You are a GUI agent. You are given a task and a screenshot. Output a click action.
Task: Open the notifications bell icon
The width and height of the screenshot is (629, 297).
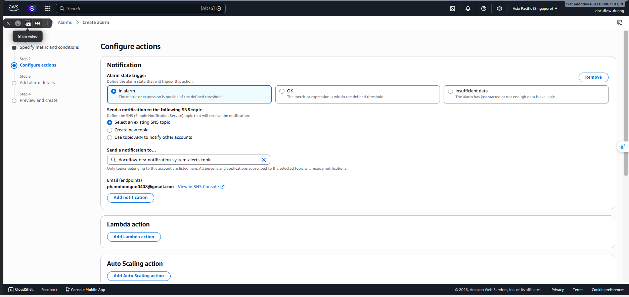coord(468,8)
